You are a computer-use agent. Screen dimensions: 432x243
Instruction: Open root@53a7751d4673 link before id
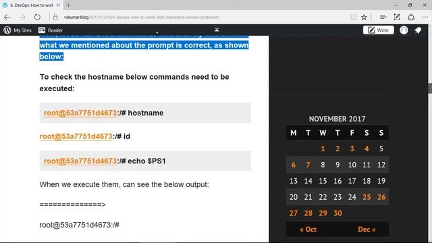76,136
